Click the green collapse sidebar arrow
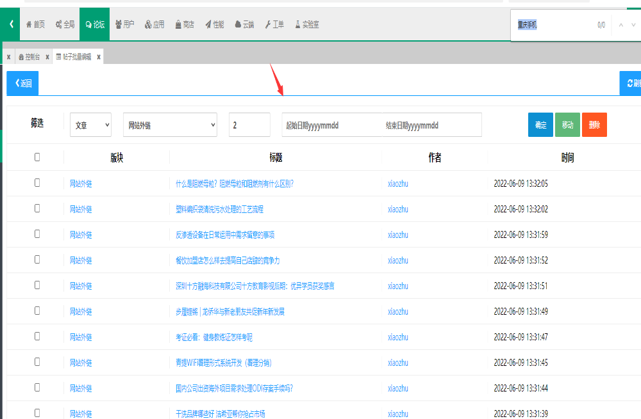Viewport: 641px width, 419px height. pyautogui.click(x=11, y=24)
